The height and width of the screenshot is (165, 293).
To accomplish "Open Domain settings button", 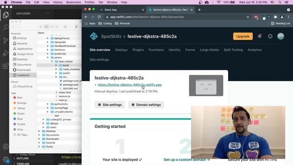I will tap(146, 105).
